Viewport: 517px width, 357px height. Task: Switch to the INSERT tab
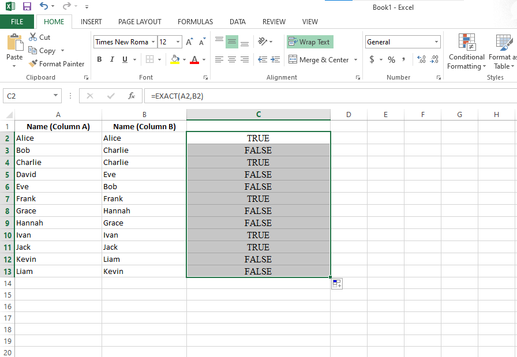point(91,22)
